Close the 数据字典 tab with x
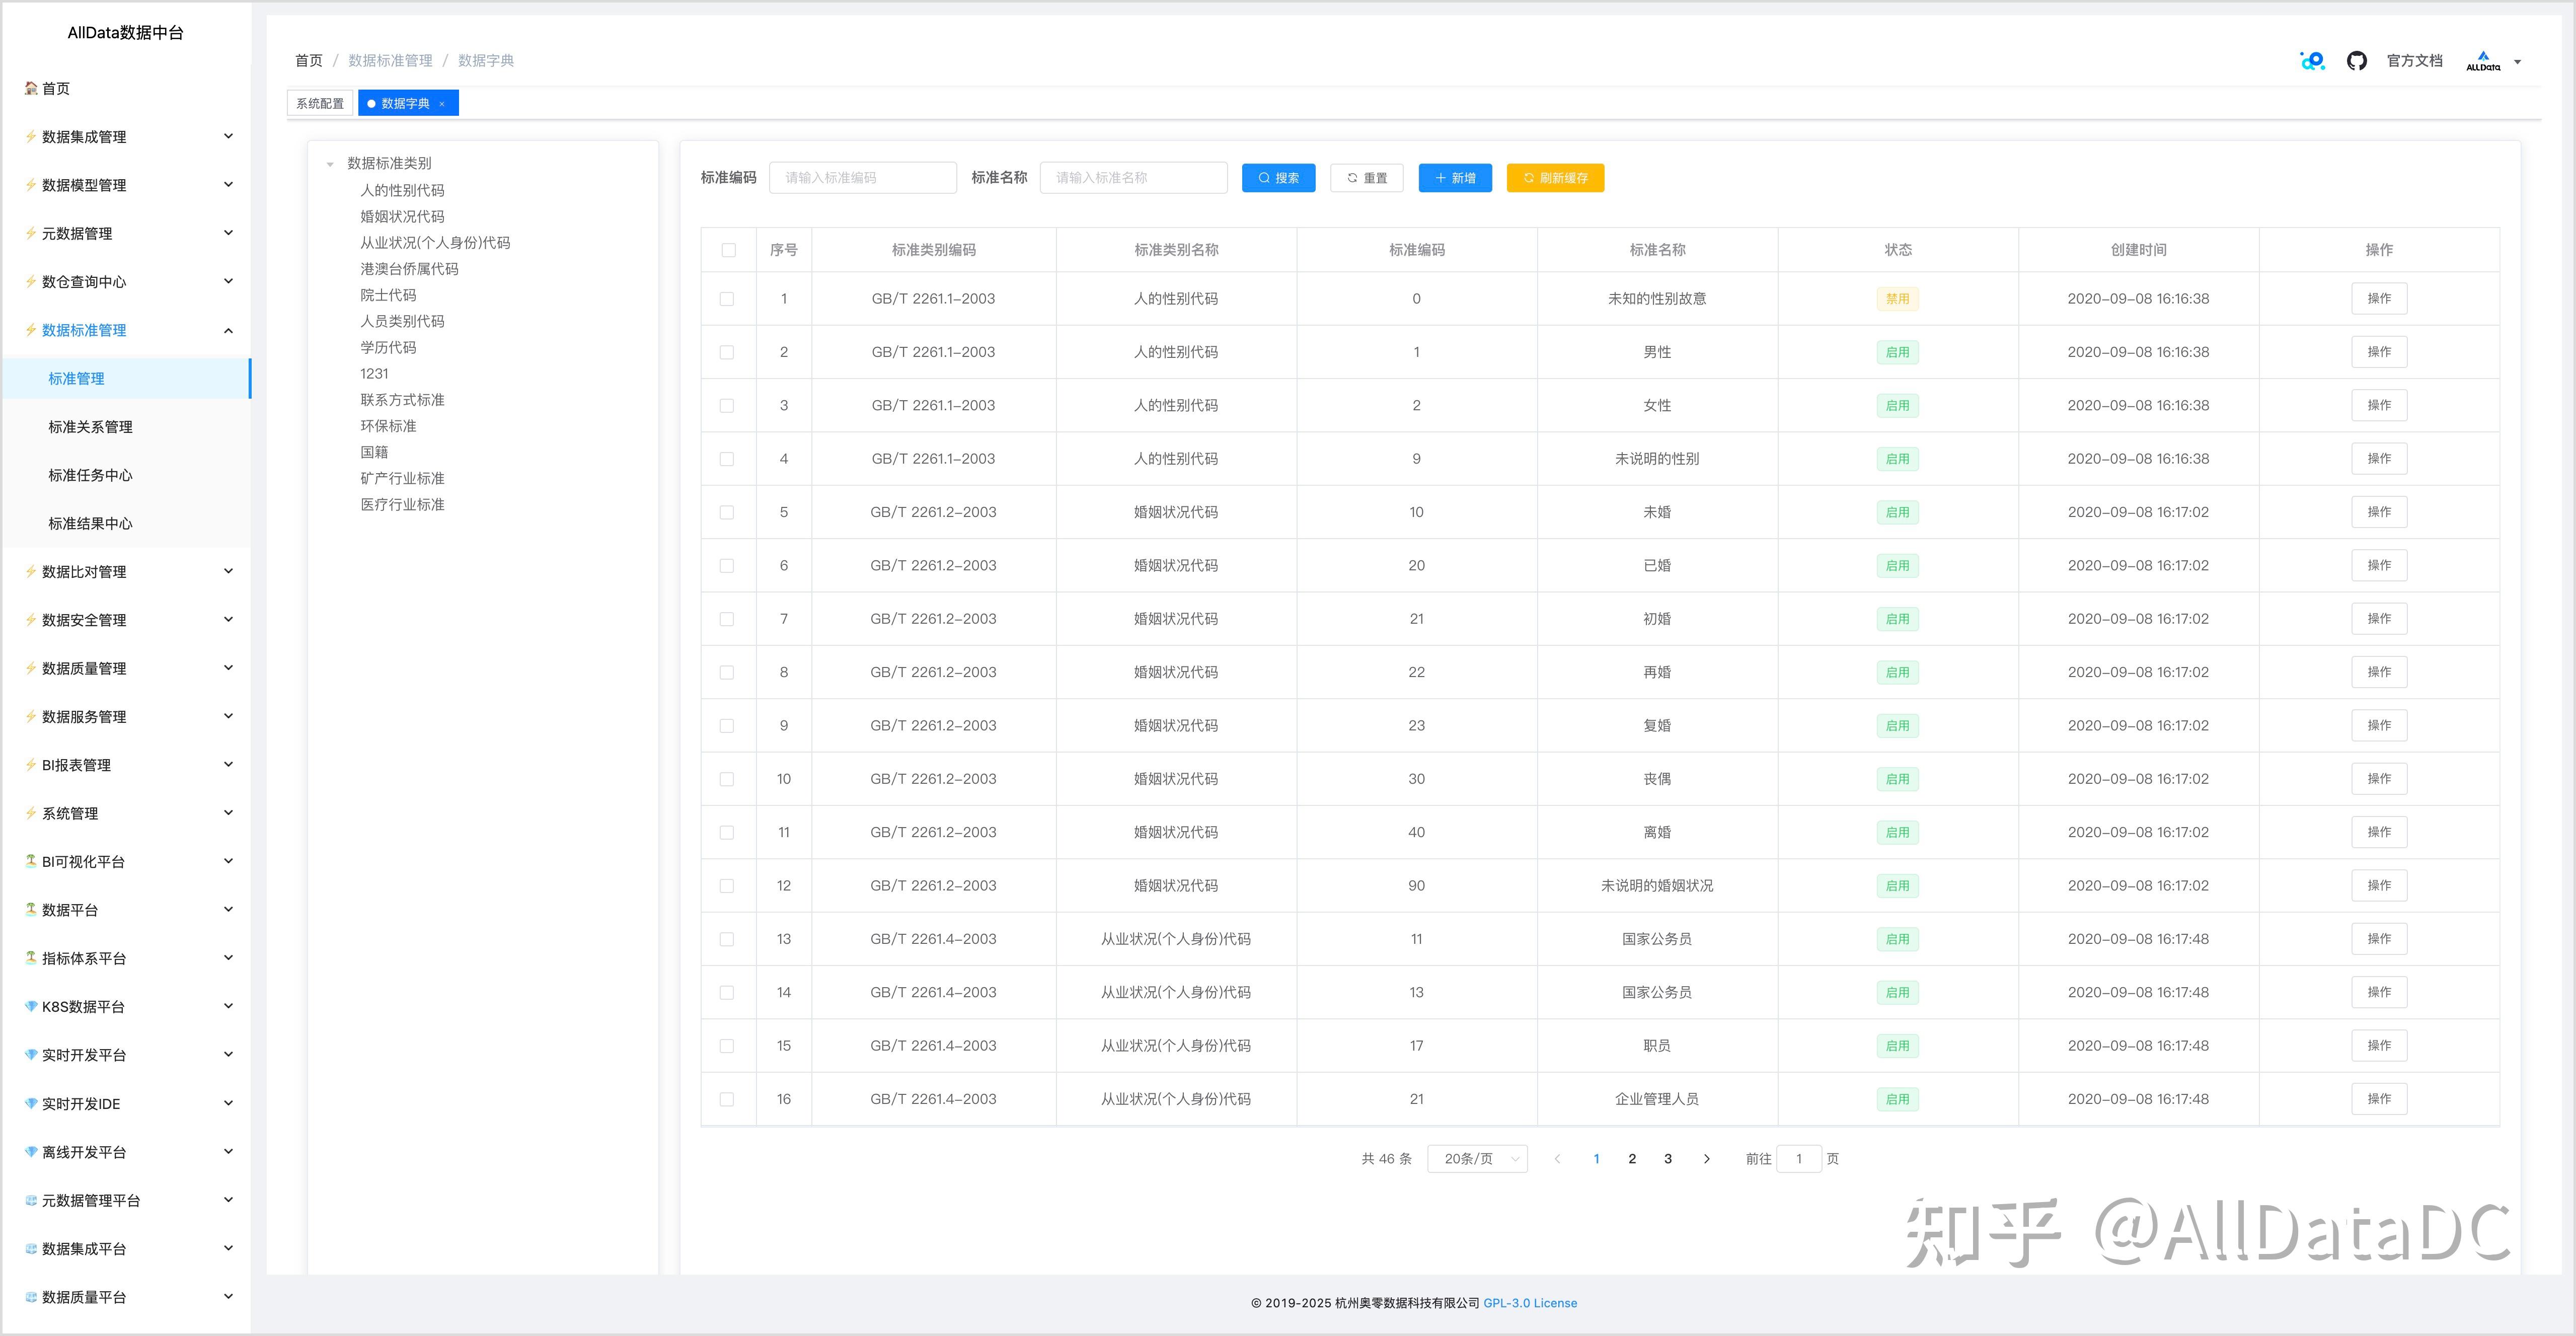The width and height of the screenshot is (2576, 1336). click(x=442, y=104)
